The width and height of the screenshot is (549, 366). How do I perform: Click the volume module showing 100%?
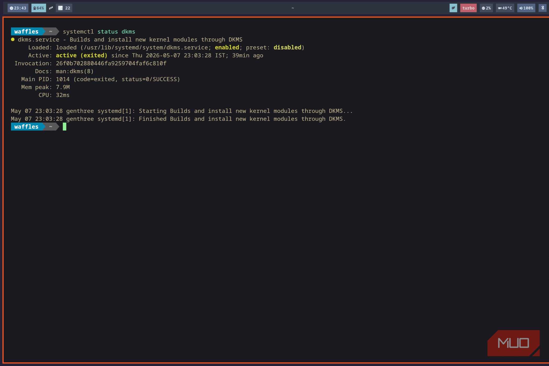(x=526, y=8)
